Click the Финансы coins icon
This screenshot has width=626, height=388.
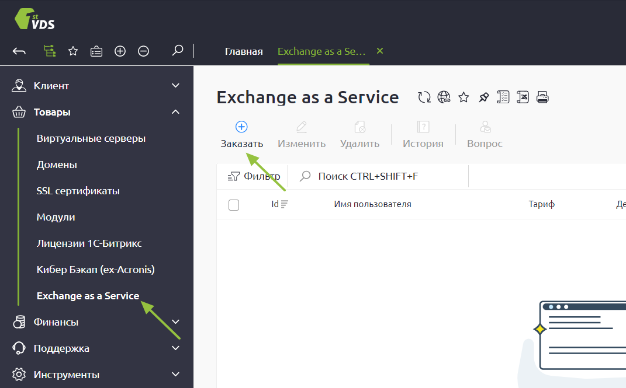click(x=19, y=322)
